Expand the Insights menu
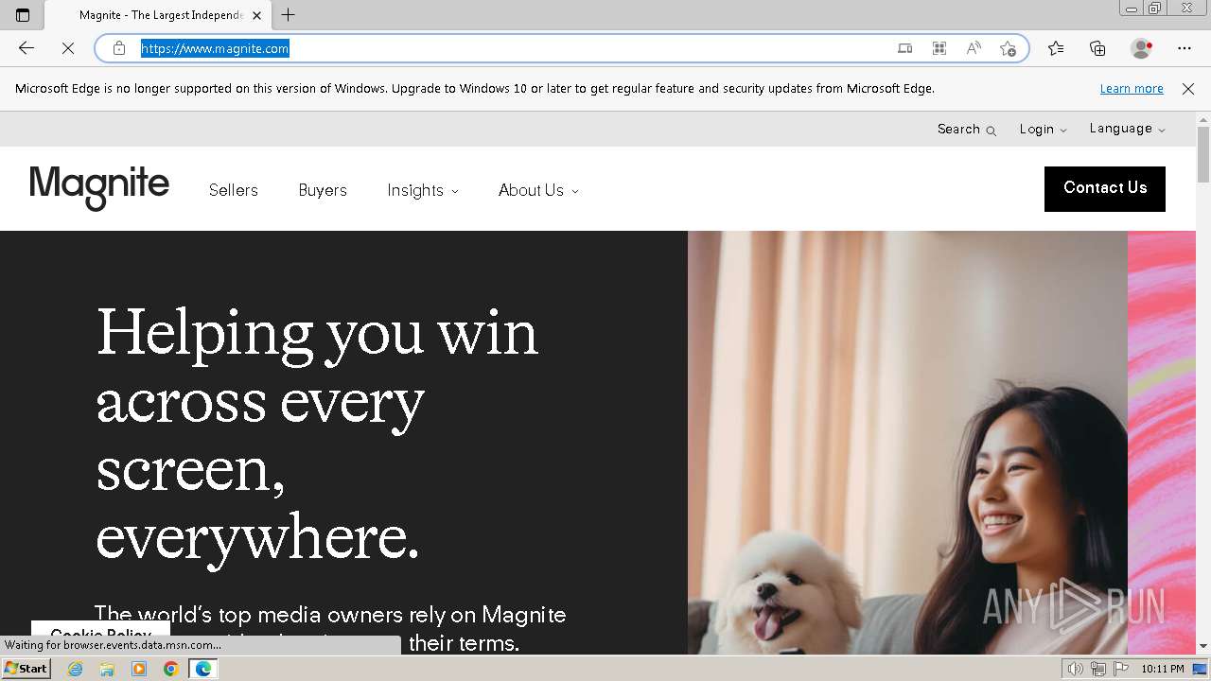 pyautogui.click(x=423, y=190)
